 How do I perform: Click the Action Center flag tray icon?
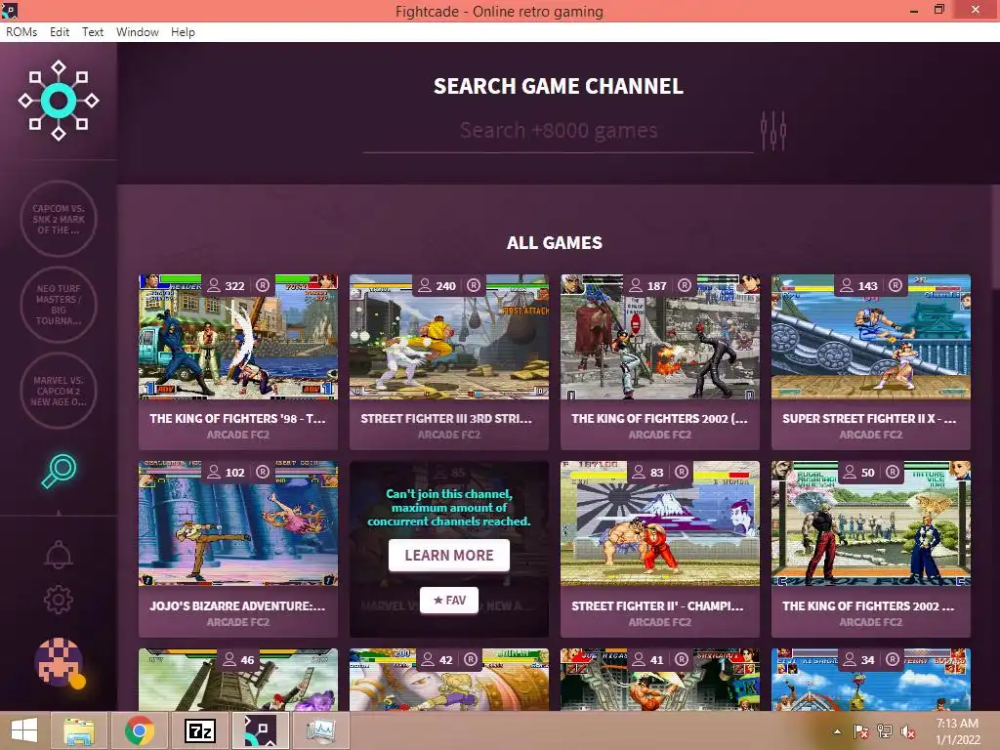click(861, 731)
